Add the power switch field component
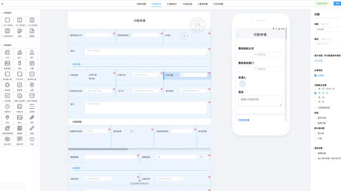The width and height of the screenshot is (341, 191). point(32,141)
